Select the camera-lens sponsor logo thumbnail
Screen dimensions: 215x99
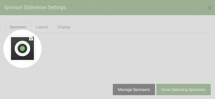point(22,48)
